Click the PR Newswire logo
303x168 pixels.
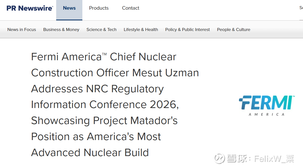(30, 8)
